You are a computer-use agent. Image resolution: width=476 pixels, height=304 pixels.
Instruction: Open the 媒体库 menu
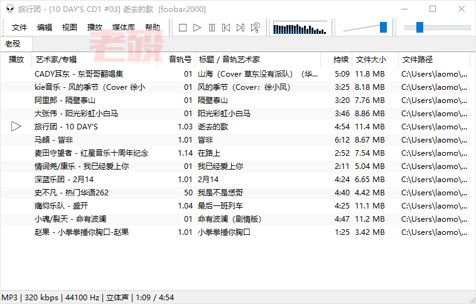coord(123,28)
